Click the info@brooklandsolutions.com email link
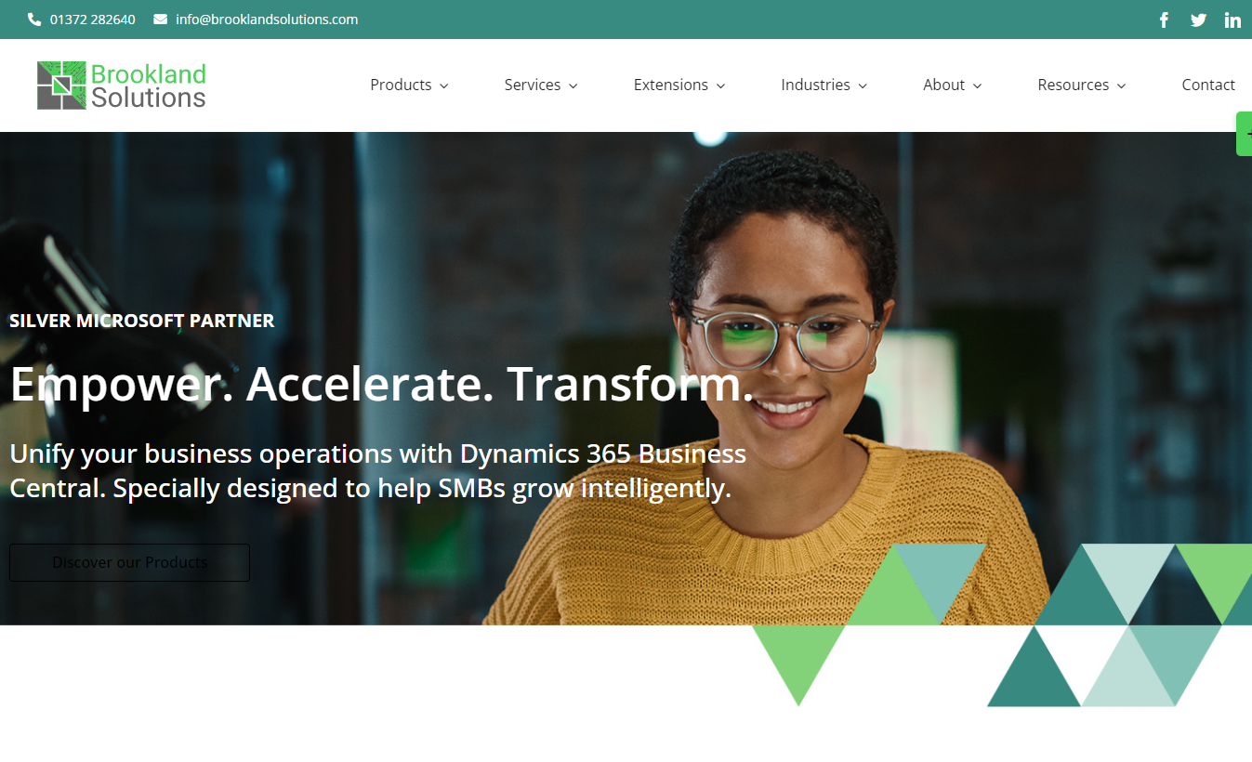Screen dimensions: 1252x762 267,20
